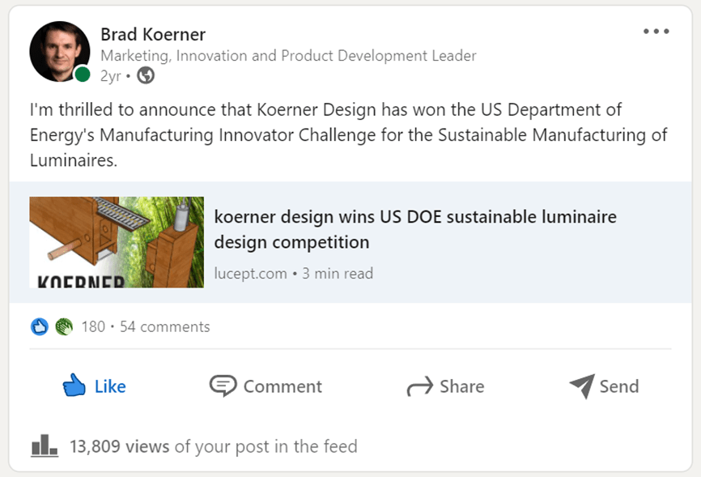
Task: Open the 13,809 views post analytics
Action: (x=120, y=445)
